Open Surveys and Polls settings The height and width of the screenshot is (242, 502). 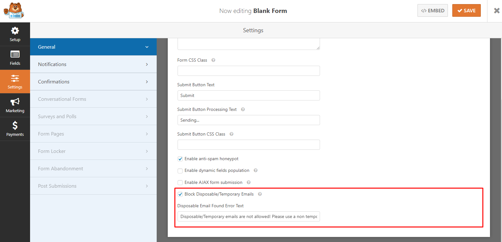pos(93,116)
